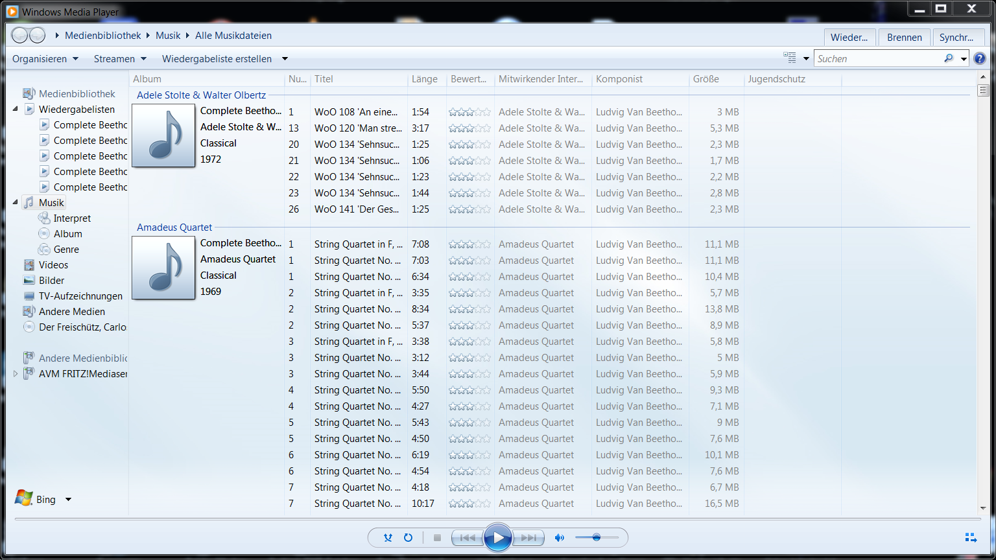Open the Help icon
Screen dimensions: 996x560
tap(980, 58)
